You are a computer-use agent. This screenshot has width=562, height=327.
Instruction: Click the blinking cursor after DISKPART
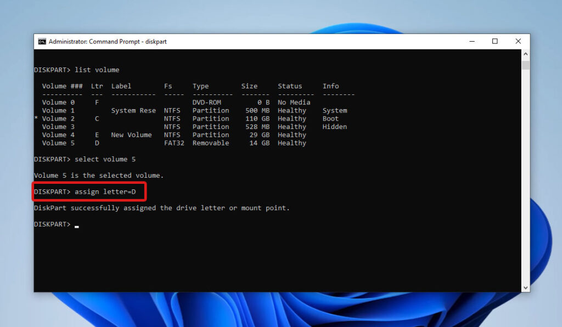tap(76, 225)
